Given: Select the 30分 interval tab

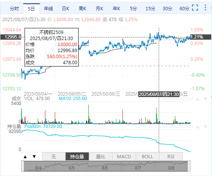Looking at the screenshot, I should (x=167, y=9).
